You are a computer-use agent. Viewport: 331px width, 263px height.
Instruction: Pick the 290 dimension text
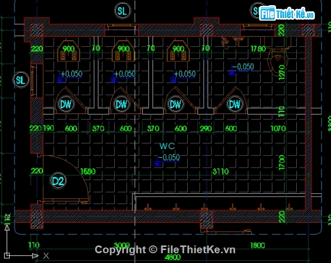pyautogui.click(x=206, y=128)
